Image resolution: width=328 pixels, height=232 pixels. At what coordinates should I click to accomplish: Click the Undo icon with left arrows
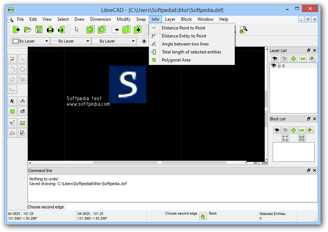[x=91, y=30]
